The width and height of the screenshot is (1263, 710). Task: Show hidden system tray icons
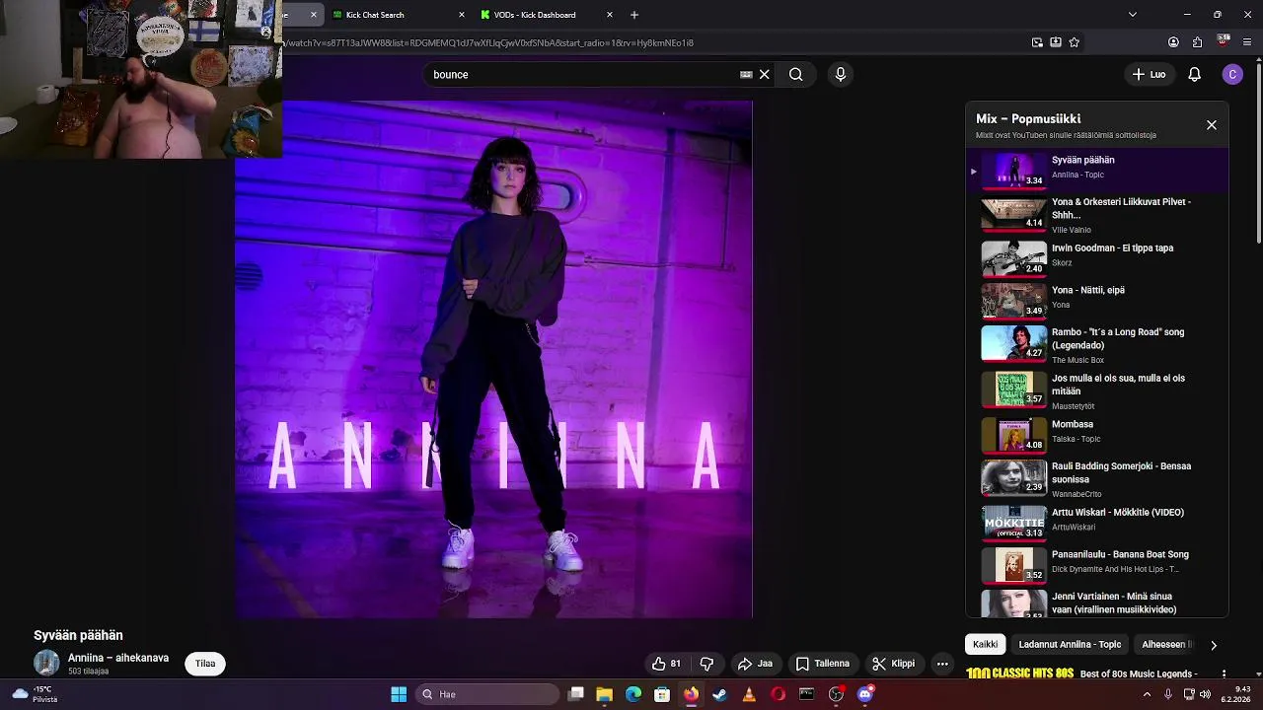[x=1147, y=694]
